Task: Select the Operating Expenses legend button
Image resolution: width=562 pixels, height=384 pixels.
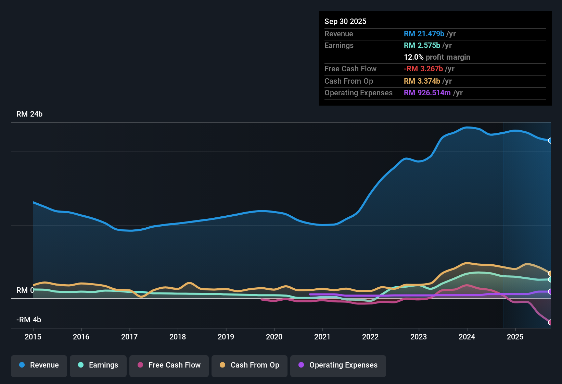Action: [338, 365]
